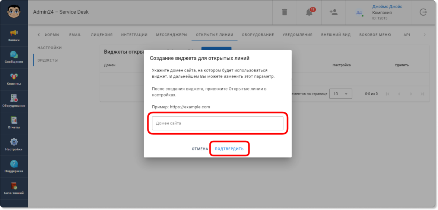Go to last page pagination icon
The height and width of the screenshot is (210, 438).
click(x=422, y=94)
